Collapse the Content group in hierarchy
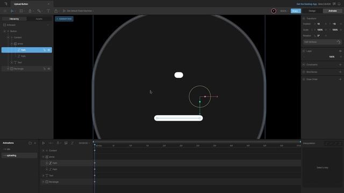Image resolution: width=344 pixels, height=193 pixels. [x=8, y=38]
